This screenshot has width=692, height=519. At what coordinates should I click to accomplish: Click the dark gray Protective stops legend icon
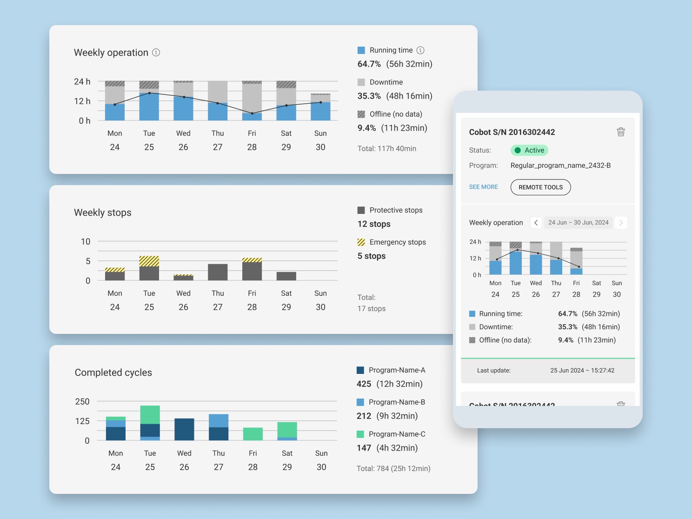point(361,210)
